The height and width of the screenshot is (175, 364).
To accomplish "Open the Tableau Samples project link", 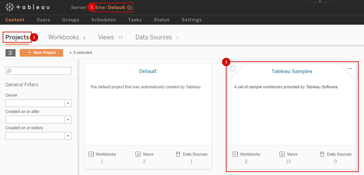I will point(292,71).
